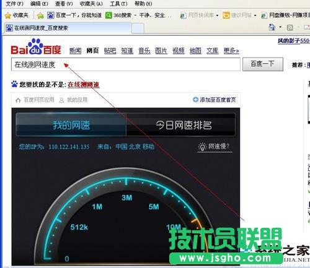Go to the 视频 section
This screenshot has width=310, height=268.
(179, 51)
